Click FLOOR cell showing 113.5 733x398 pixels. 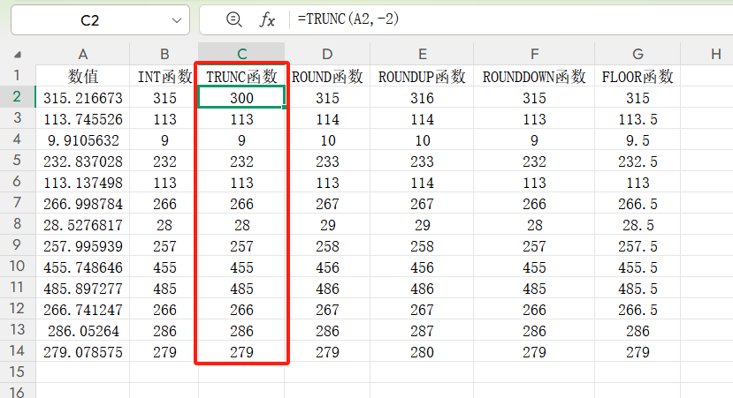pos(638,119)
